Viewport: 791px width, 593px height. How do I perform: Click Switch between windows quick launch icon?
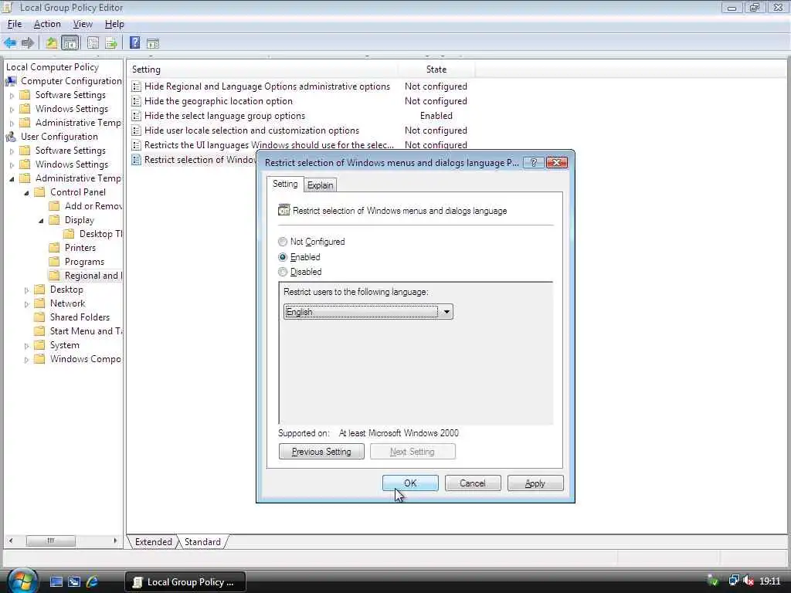[x=74, y=582]
